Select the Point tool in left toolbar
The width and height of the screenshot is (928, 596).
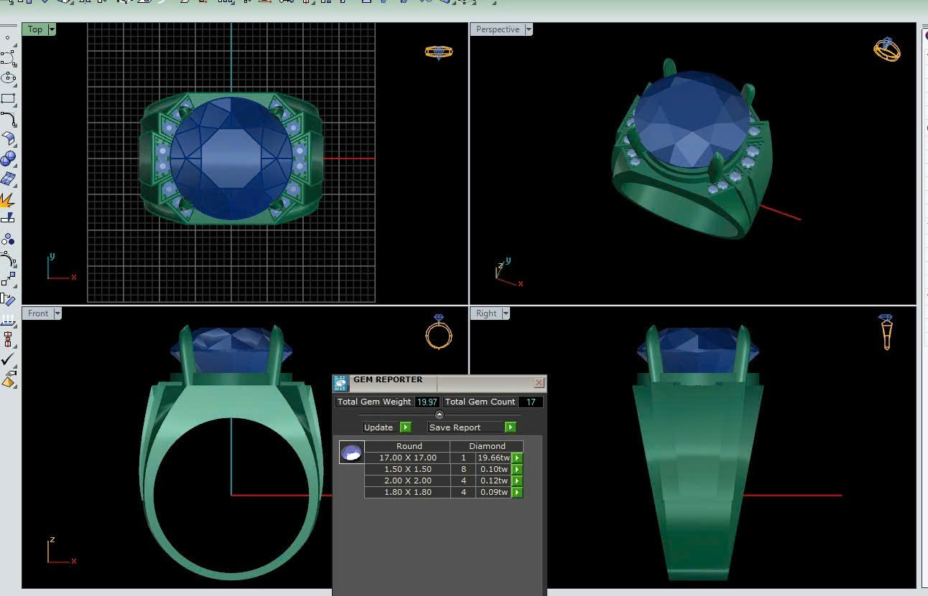tap(8, 37)
